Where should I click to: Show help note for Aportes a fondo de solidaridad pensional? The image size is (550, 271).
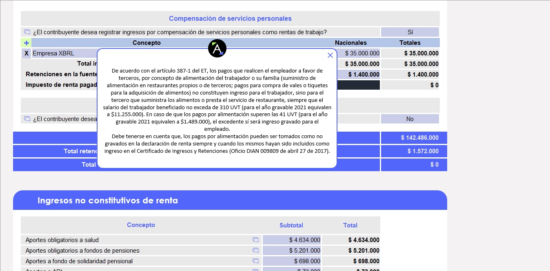(x=255, y=261)
